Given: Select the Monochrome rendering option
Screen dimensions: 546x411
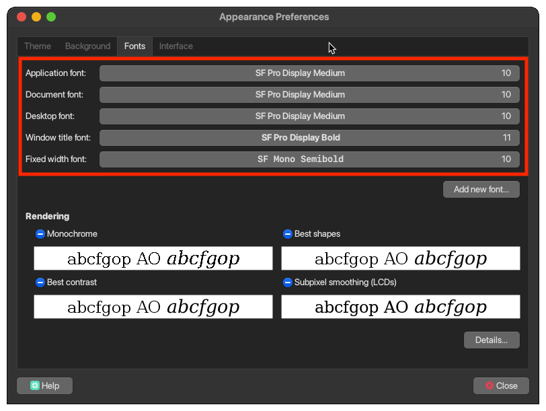Looking at the screenshot, I should pyautogui.click(x=40, y=234).
